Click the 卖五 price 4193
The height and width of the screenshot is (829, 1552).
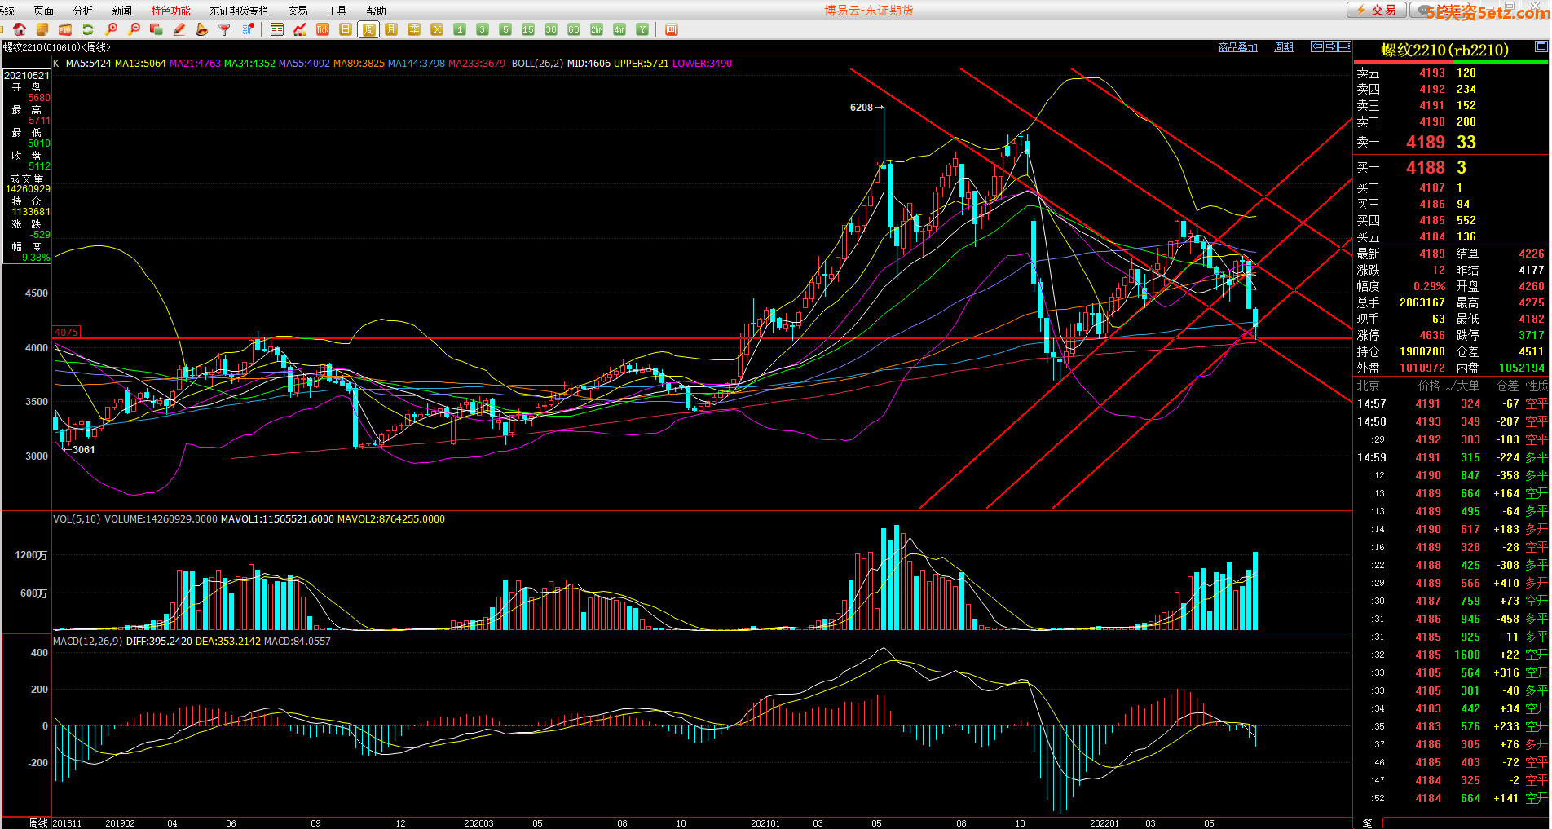pyautogui.click(x=1432, y=73)
